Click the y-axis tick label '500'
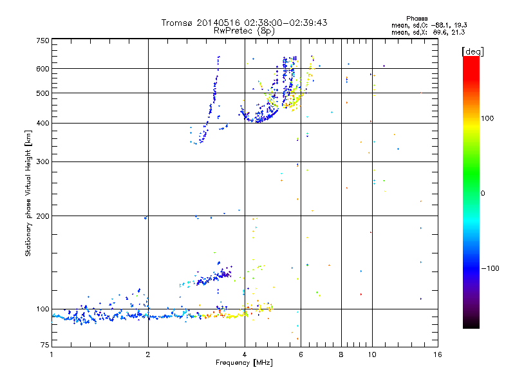The image size is (515, 386). coord(42,93)
